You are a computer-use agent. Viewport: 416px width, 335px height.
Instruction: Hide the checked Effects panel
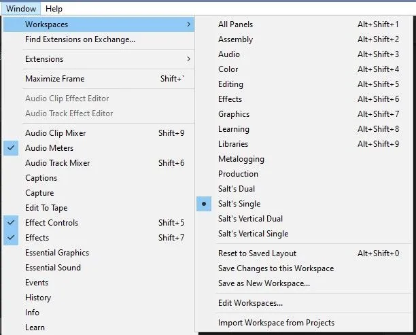37,238
